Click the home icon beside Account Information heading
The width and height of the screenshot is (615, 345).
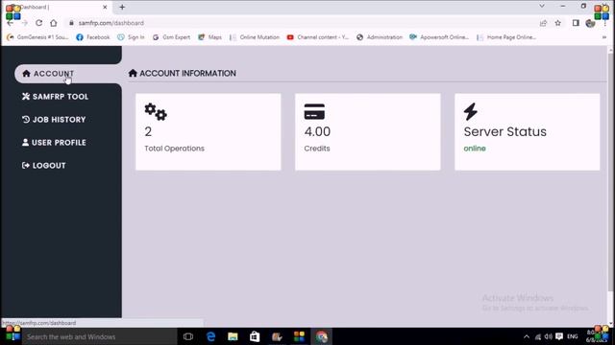click(x=133, y=73)
